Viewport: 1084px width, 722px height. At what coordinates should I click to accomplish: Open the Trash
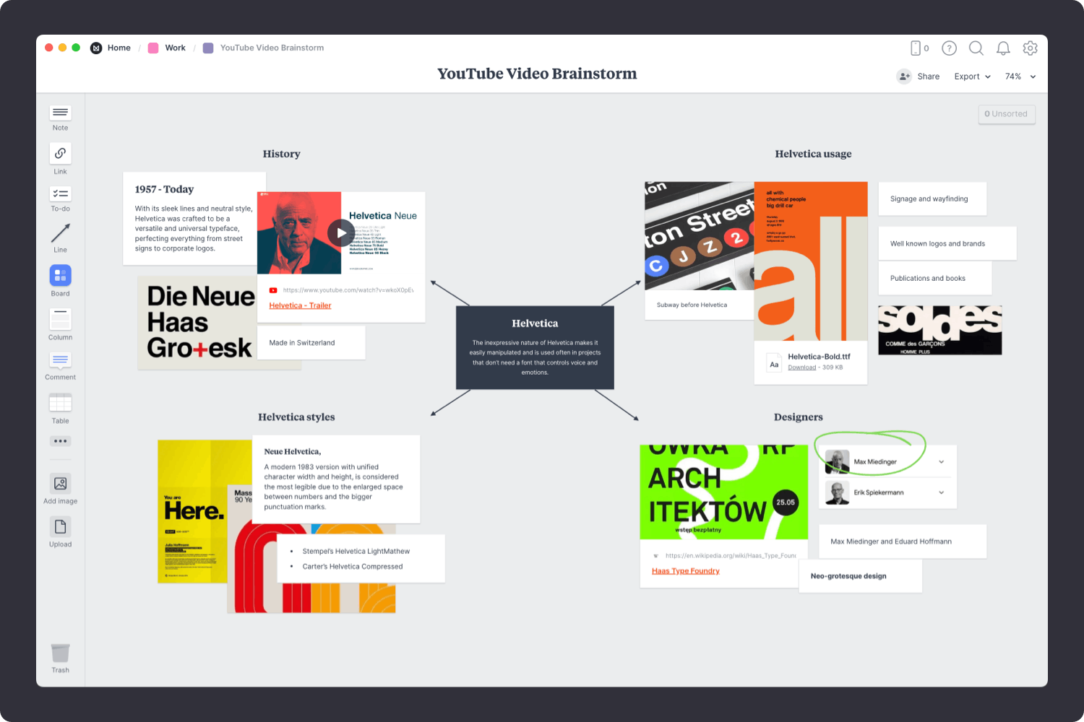(60, 658)
